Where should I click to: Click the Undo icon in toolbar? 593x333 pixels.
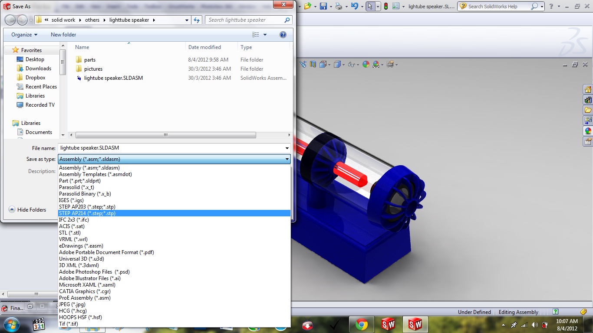click(x=354, y=6)
